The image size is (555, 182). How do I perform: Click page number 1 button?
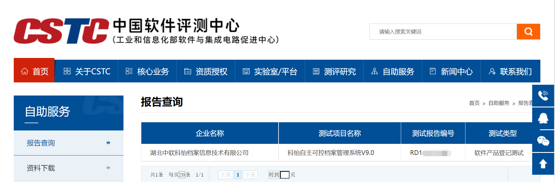pyautogui.click(x=238, y=174)
